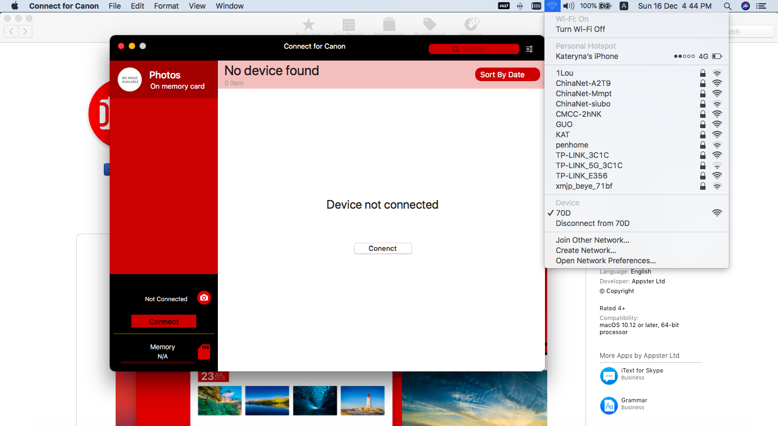Viewport: 778px width, 426px height.
Task: Click the Sort By Date button
Action: 507,75
